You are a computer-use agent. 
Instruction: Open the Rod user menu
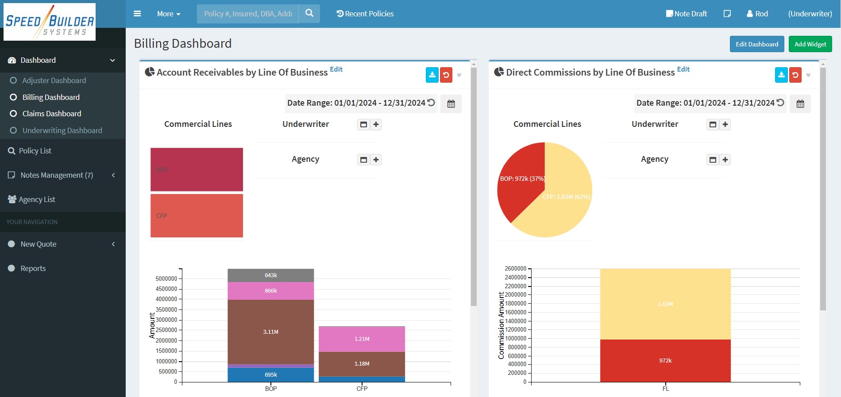(x=757, y=14)
